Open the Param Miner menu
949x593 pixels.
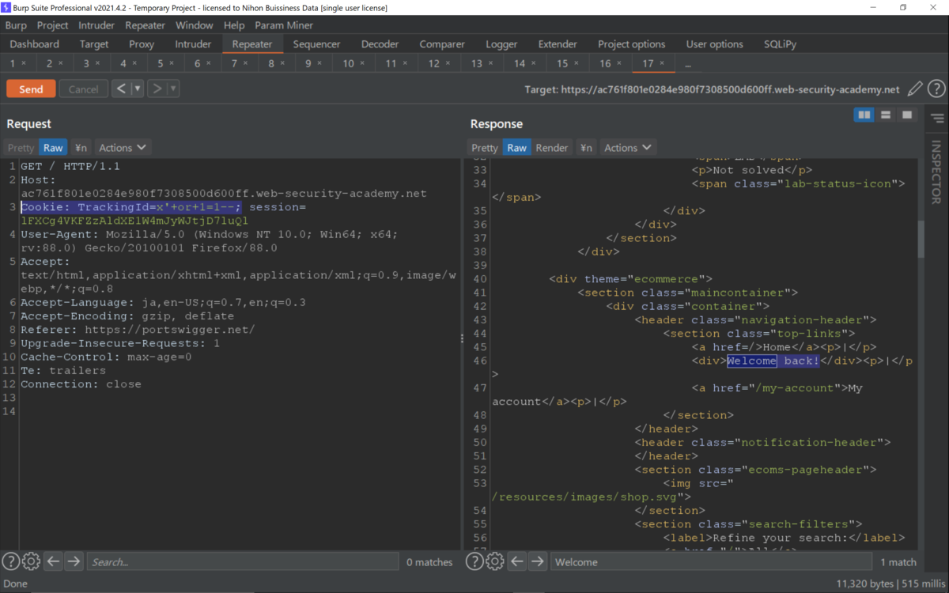[284, 25]
